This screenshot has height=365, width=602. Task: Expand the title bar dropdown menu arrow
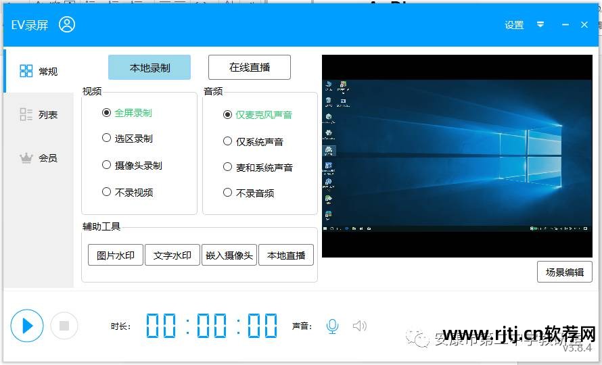540,24
